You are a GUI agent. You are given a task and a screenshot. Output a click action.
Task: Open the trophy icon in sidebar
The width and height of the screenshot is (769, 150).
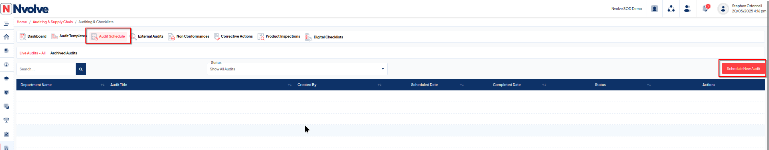click(x=6, y=120)
